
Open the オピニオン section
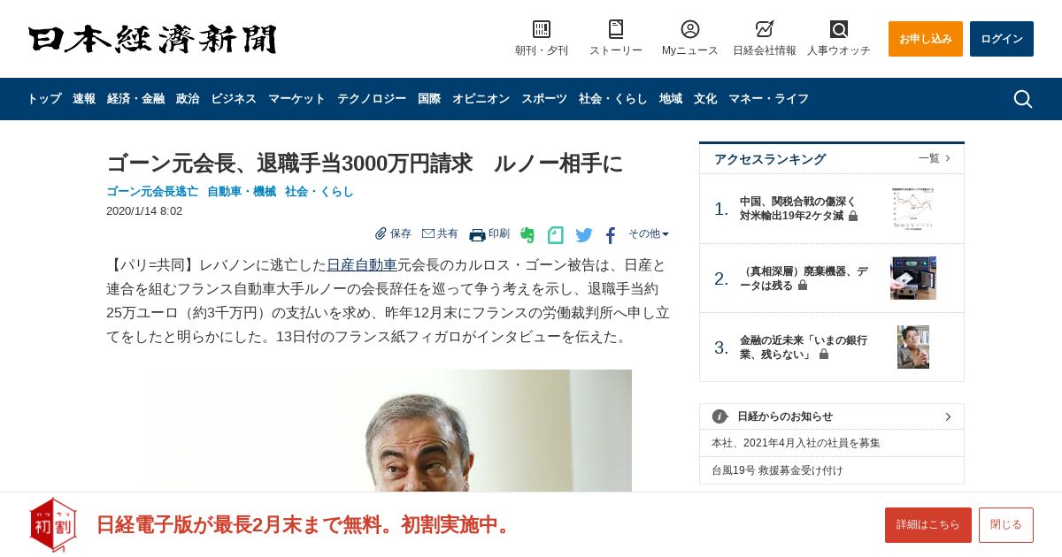click(481, 99)
